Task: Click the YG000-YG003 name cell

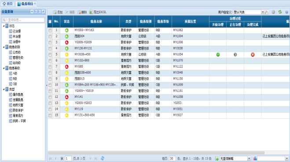Action: point(96,103)
